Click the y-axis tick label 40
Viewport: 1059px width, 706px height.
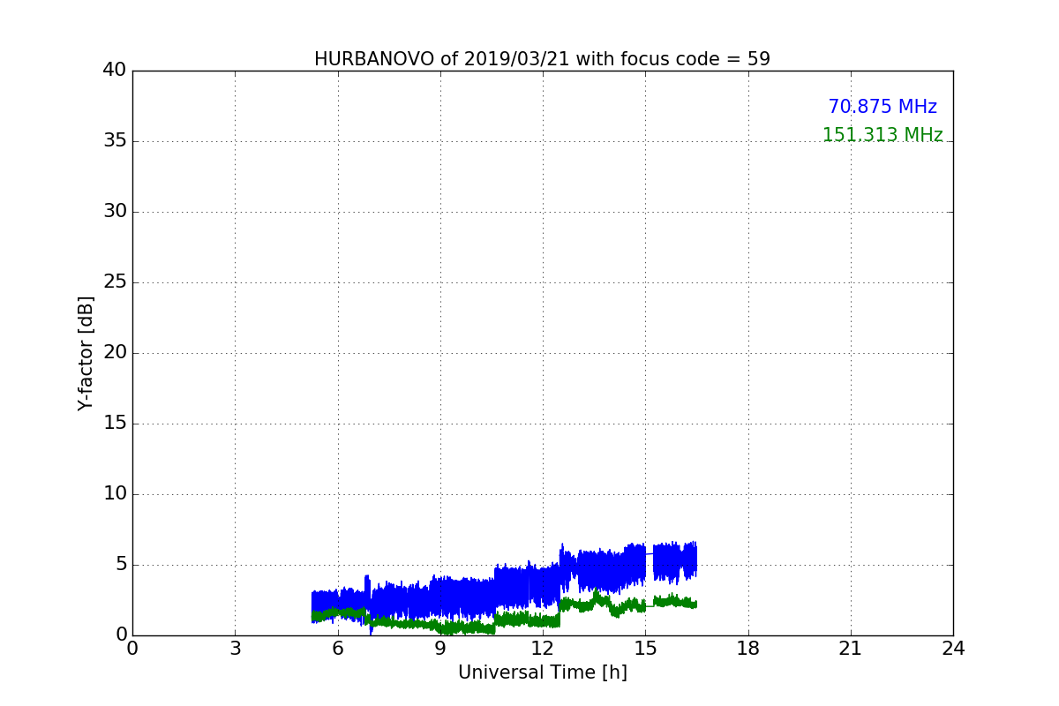tap(115, 71)
